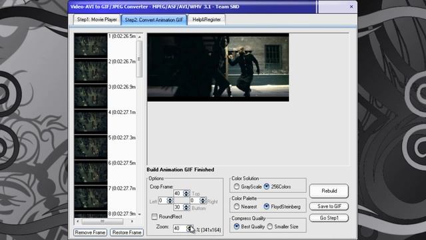
Task: Click the Remove Frame button
Action: tap(90, 233)
